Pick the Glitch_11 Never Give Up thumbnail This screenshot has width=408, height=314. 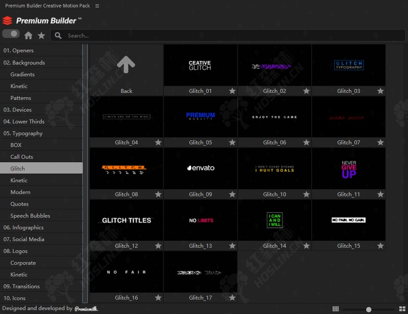point(349,168)
